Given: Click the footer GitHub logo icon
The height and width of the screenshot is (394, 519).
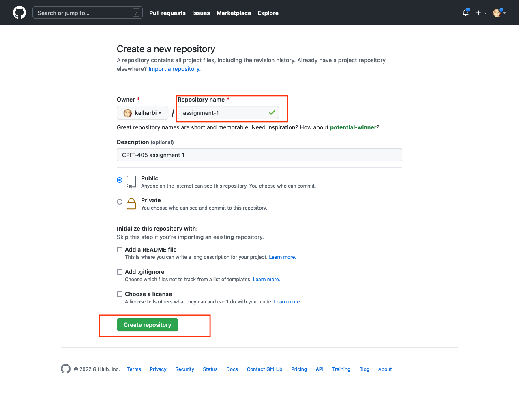Looking at the screenshot, I should [66, 369].
